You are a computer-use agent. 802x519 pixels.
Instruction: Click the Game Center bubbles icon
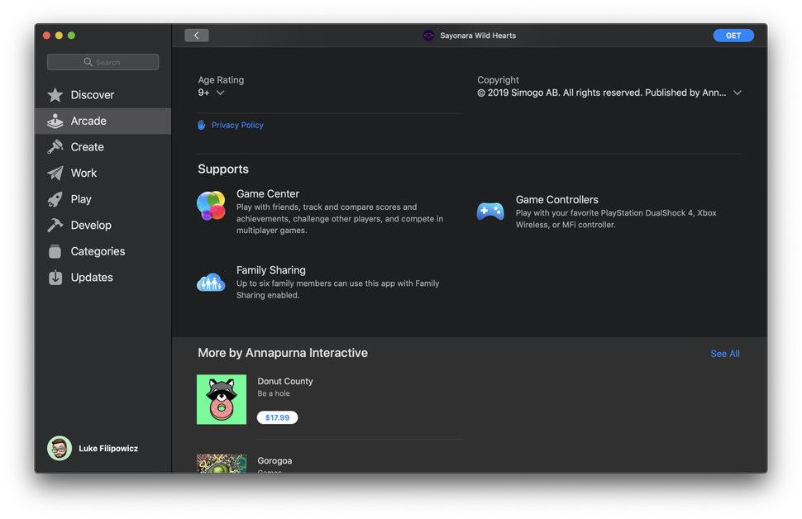pos(211,206)
